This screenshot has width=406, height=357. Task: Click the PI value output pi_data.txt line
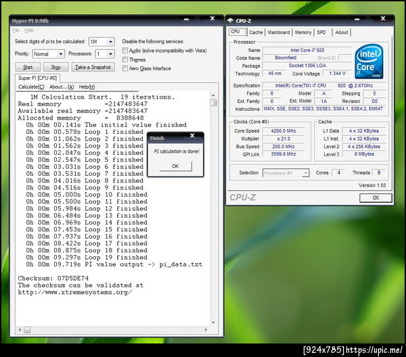(x=114, y=264)
